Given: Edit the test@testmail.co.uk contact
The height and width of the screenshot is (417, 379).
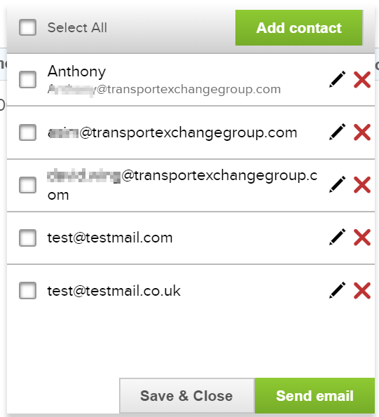Looking at the screenshot, I should [x=337, y=290].
